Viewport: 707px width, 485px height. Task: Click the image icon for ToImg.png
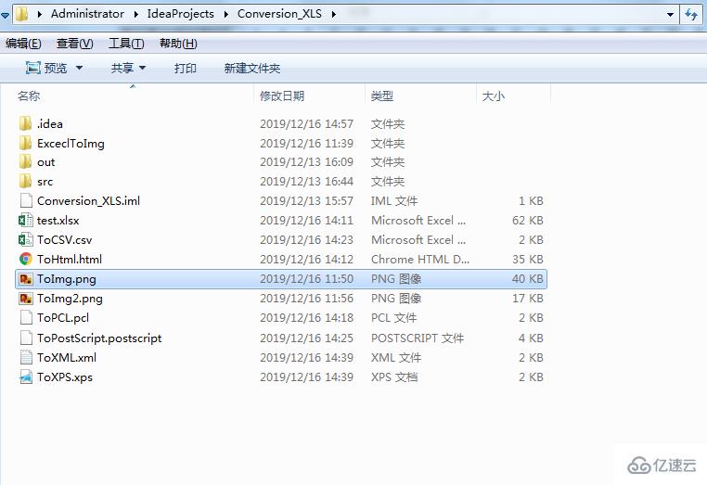(x=26, y=279)
